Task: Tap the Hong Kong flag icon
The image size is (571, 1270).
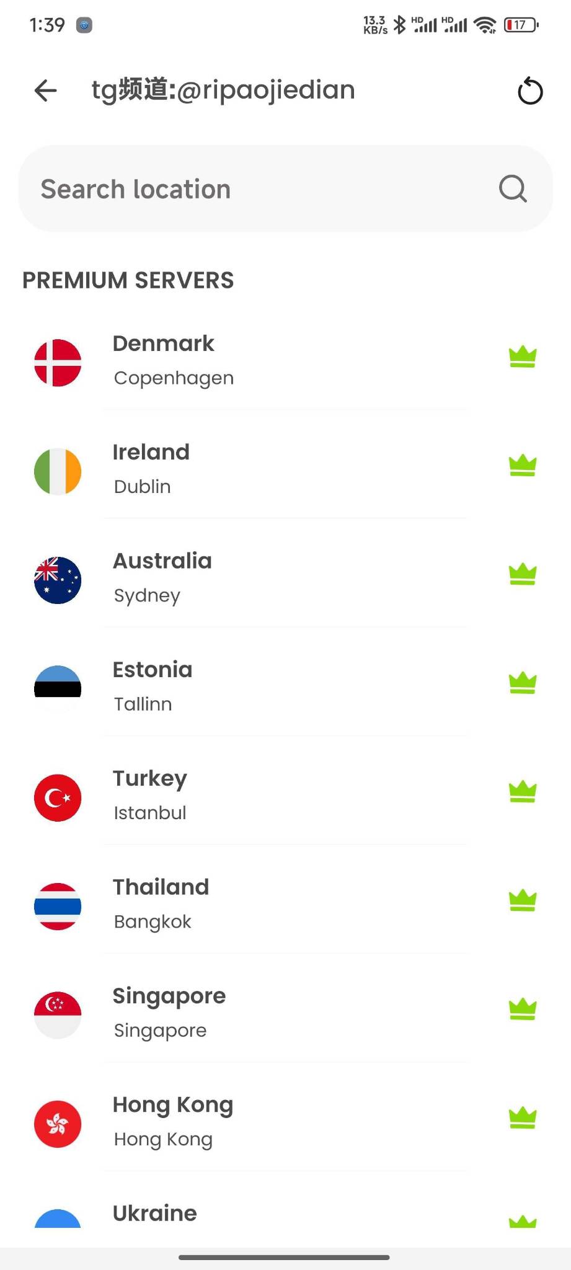Action: [x=58, y=1124]
